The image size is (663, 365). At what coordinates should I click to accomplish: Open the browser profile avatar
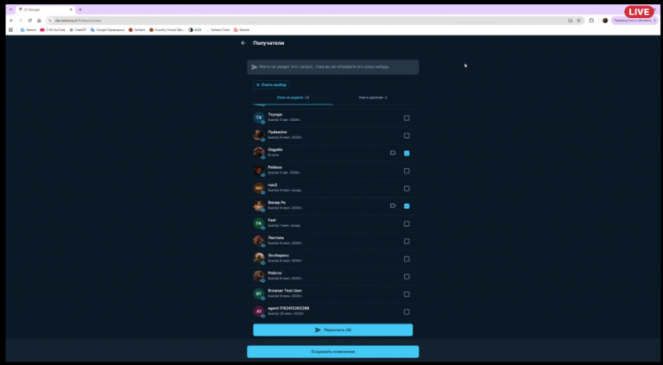click(605, 21)
